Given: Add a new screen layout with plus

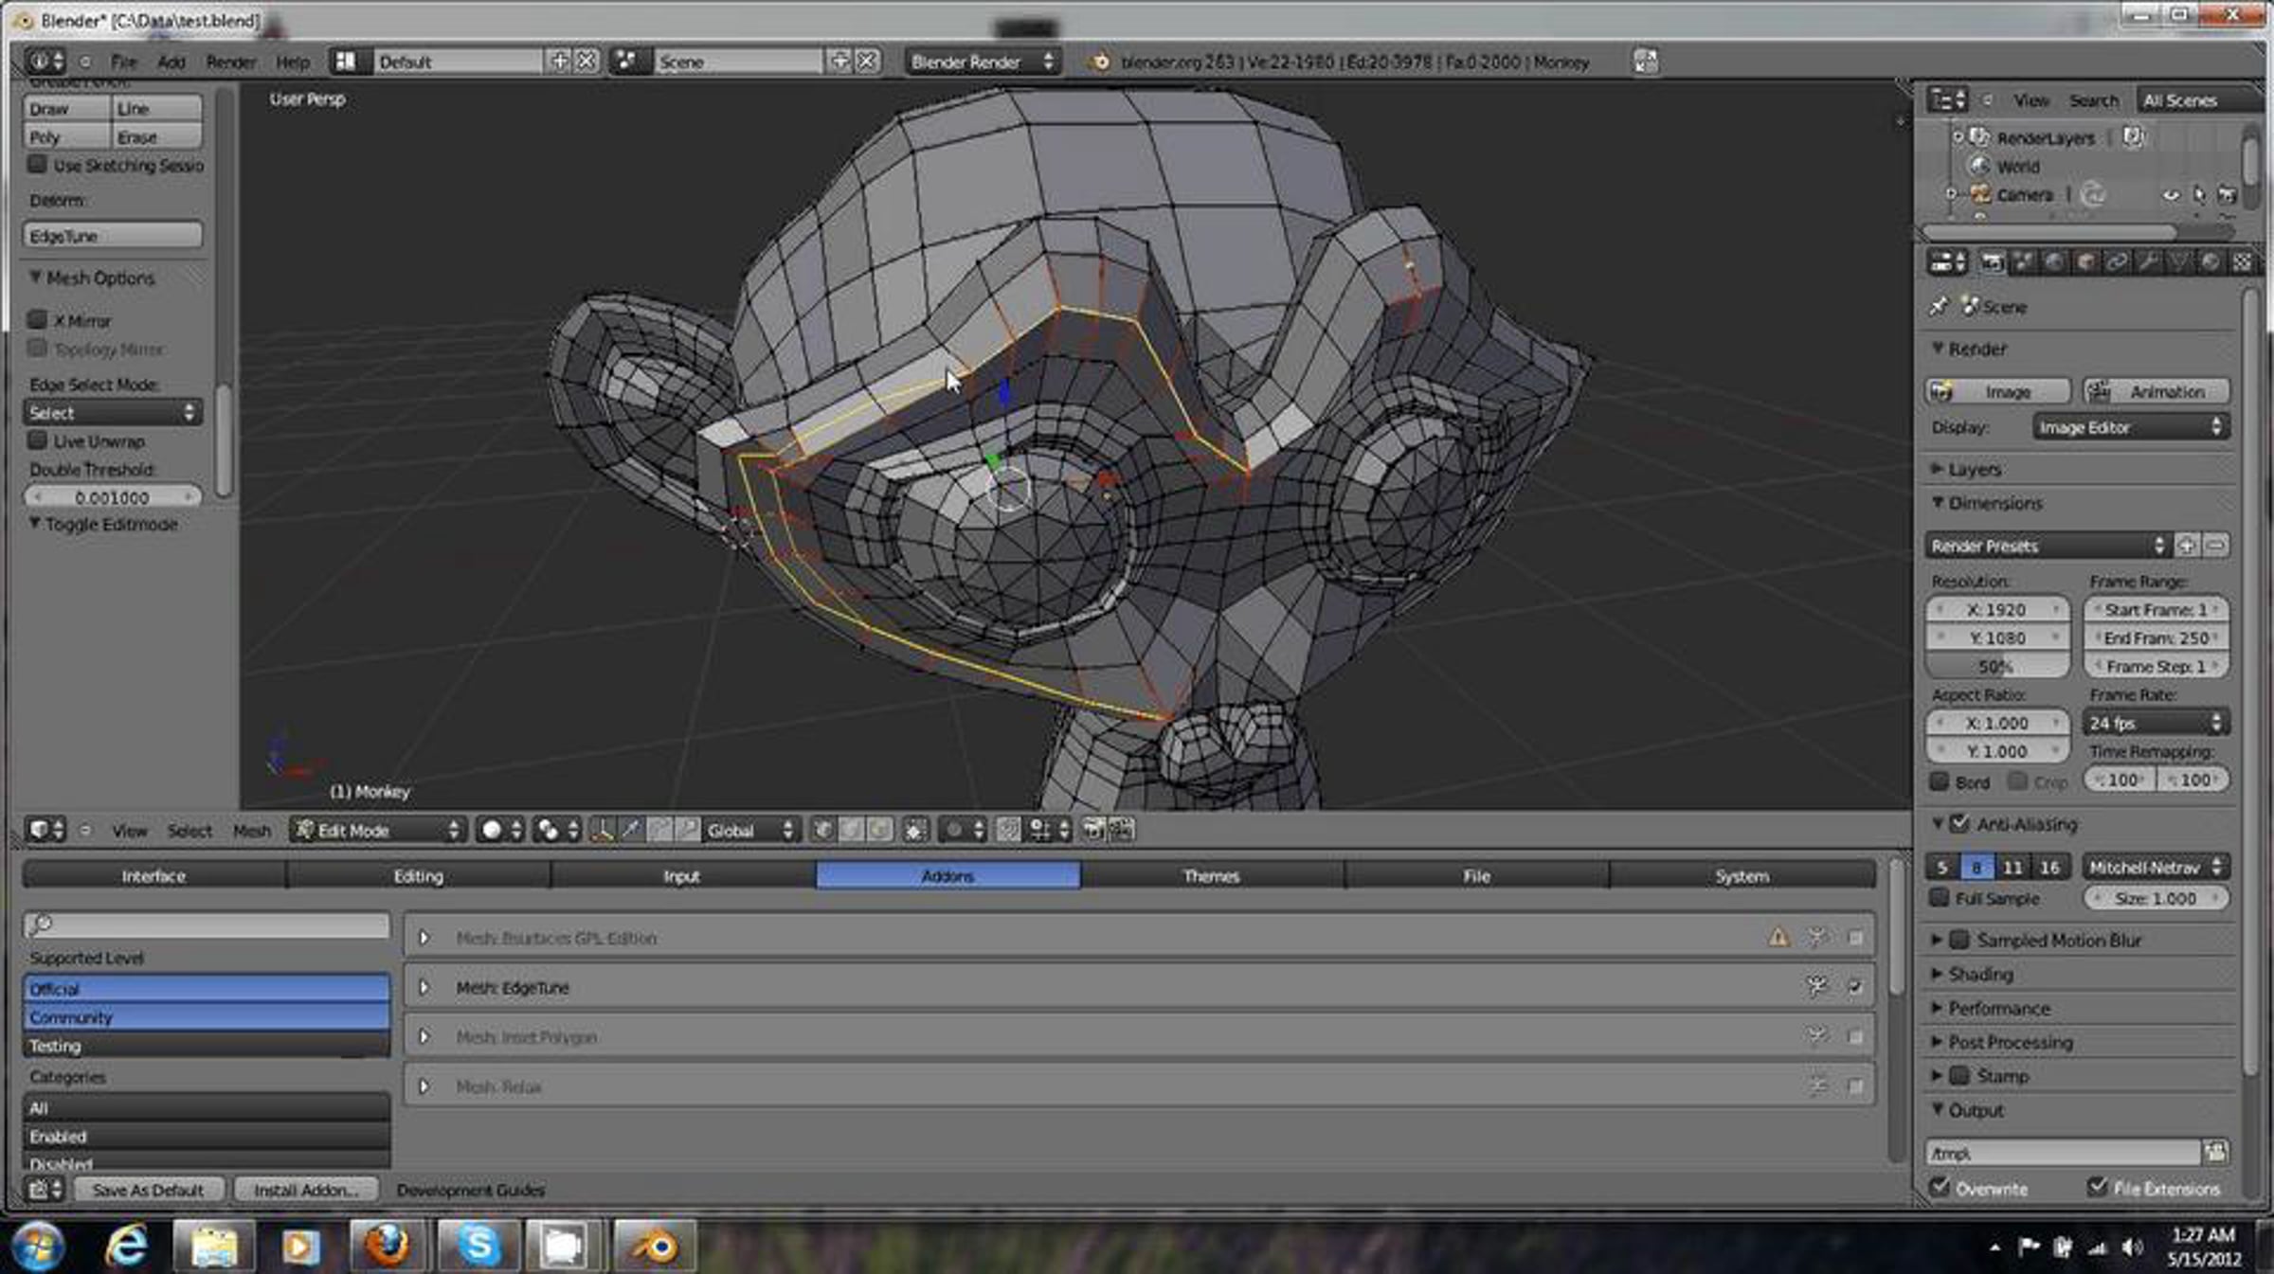Looking at the screenshot, I should click(x=560, y=62).
